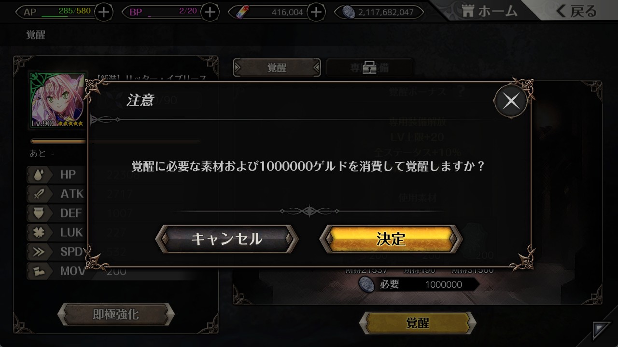Click the bottom 覚醒 gold button
The width and height of the screenshot is (618, 347).
point(417,323)
